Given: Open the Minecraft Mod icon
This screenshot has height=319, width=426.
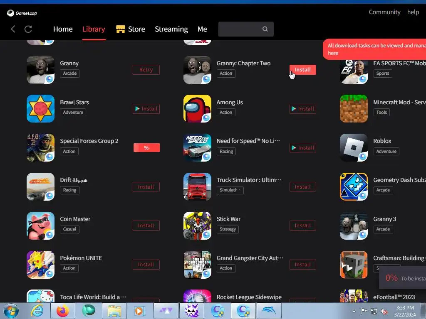Looking at the screenshot, I should pyautogui.click(x=354, y=108).
